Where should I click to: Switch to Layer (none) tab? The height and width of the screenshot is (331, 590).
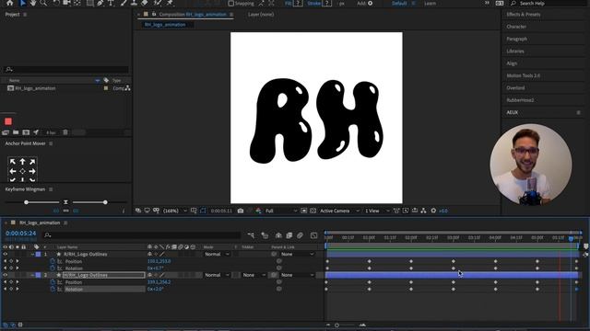tap(261, 15)
